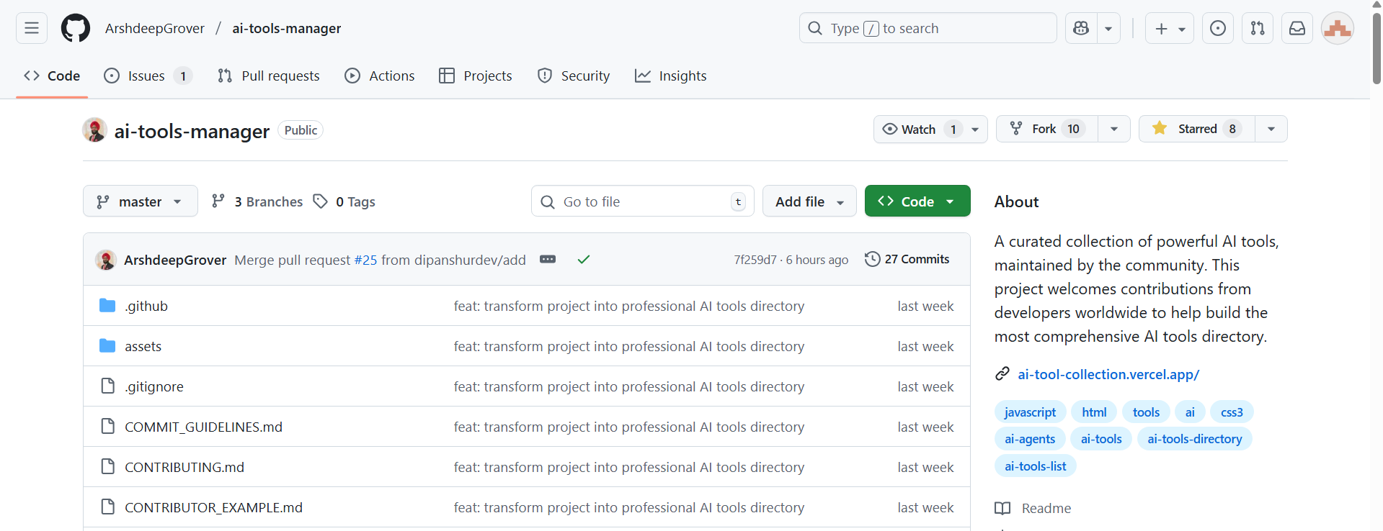Image resolution: width=1383 pixels, height=531 pixels.
Task: Open the hamburger navigation menu
Action: (x=32, y=28)
